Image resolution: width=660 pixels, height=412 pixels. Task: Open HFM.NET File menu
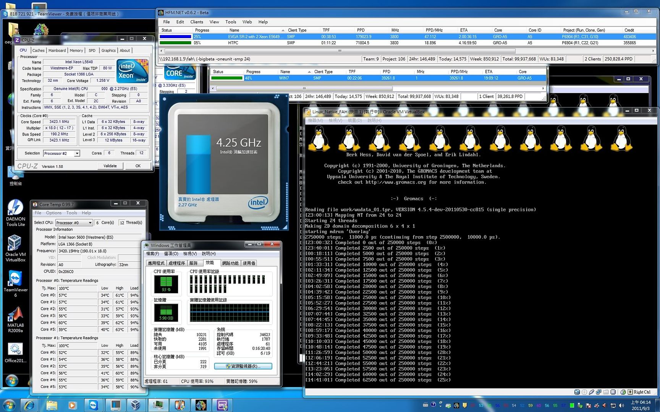tap(167, 22)
